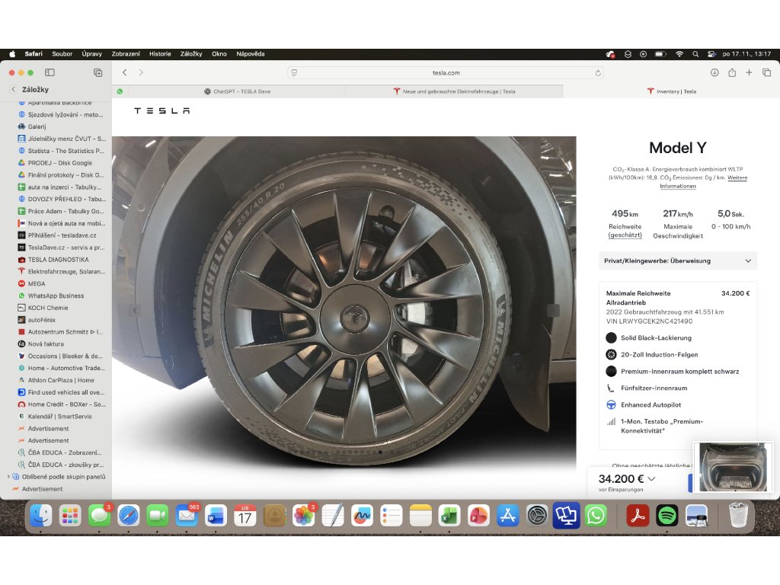Open Photos app in the Dock
The height and width of the screenshot is (585, 780).
[303, 516]
